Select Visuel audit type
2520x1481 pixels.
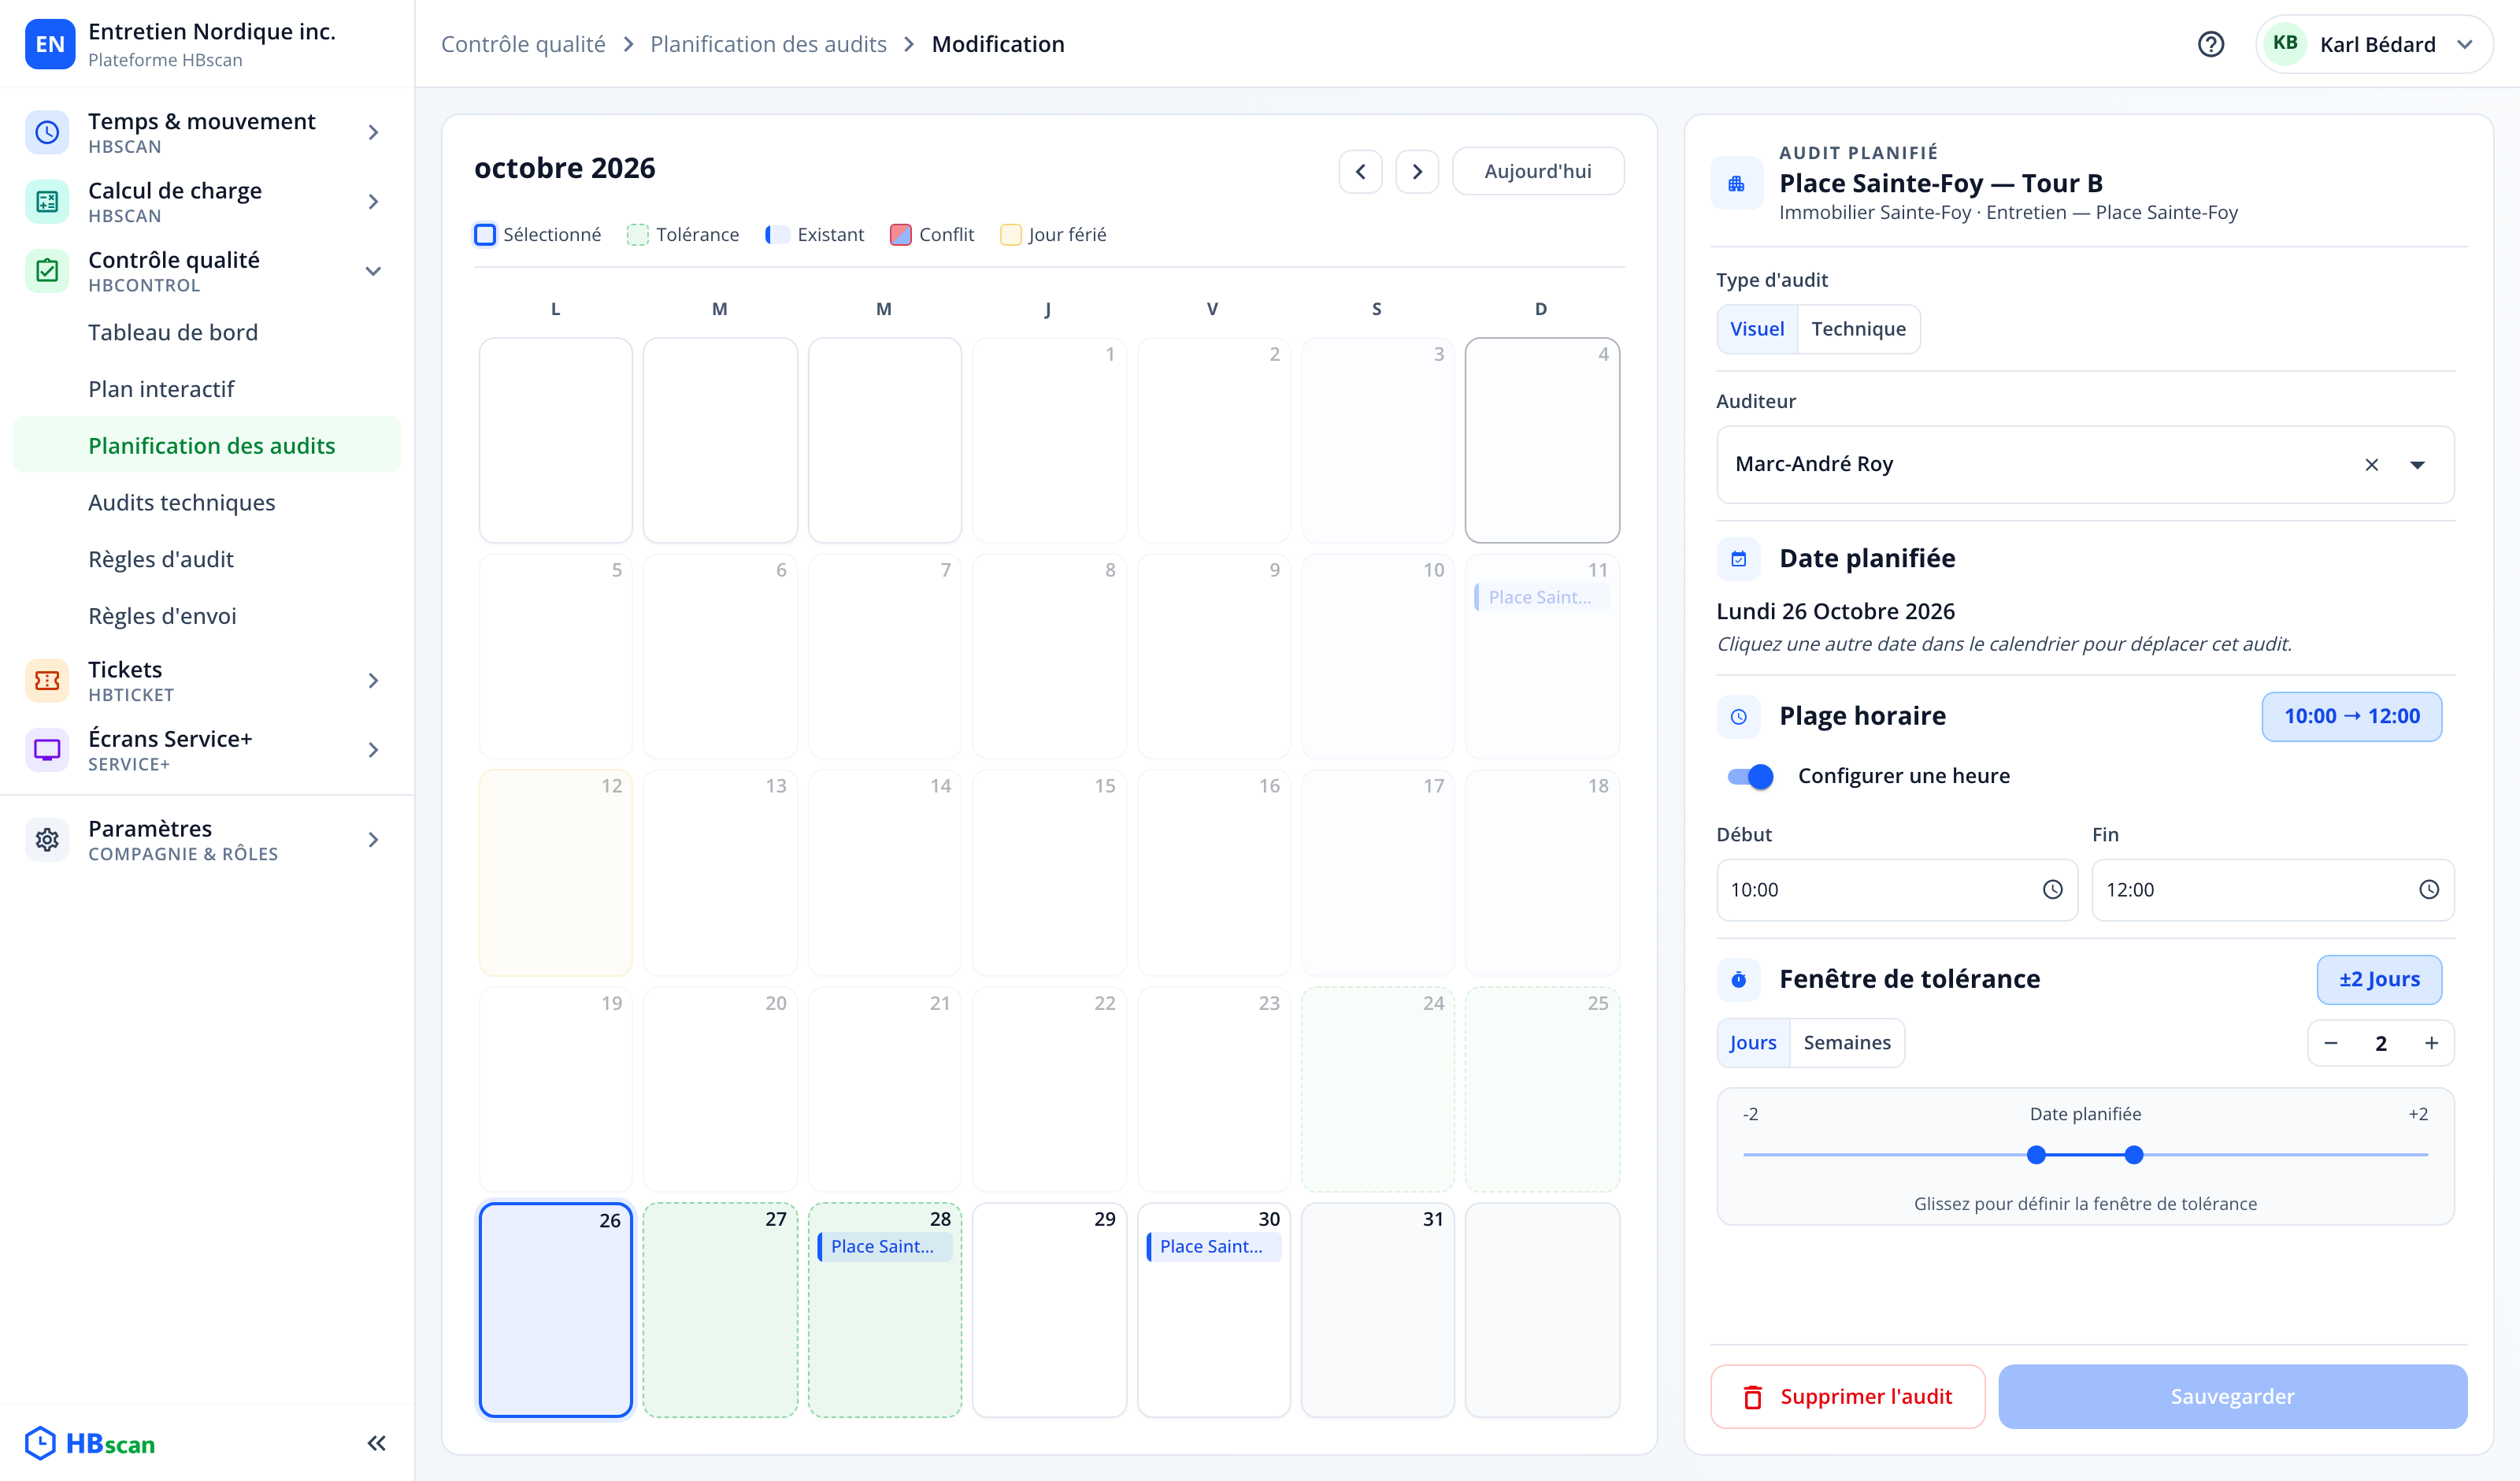[x=1757, y=329]
